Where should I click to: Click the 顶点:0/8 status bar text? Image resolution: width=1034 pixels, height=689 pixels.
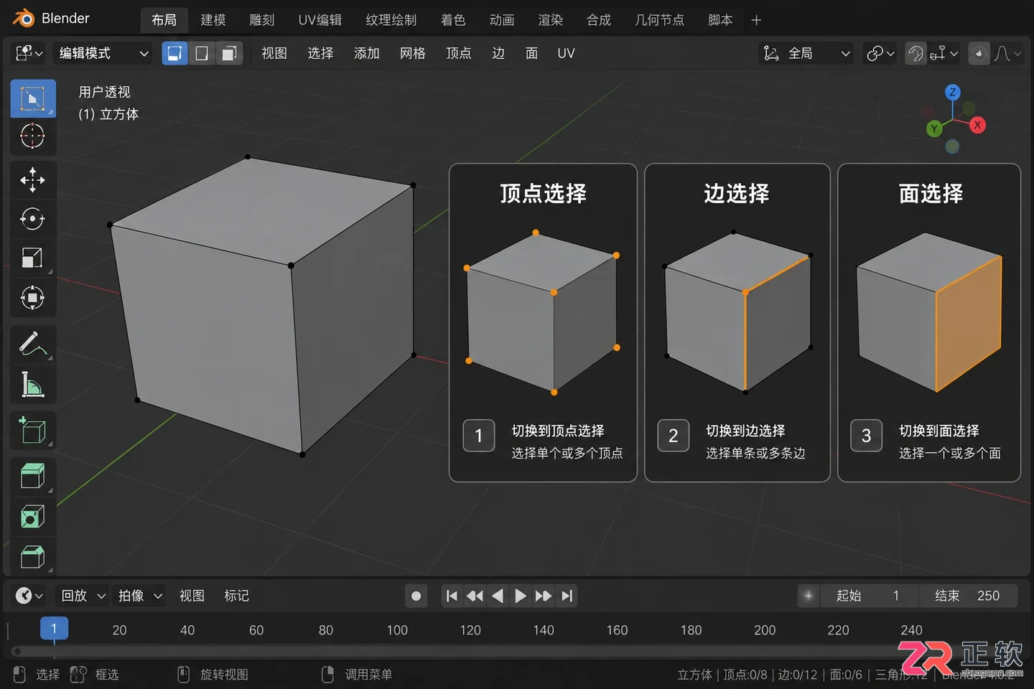(x=745, y=675)
